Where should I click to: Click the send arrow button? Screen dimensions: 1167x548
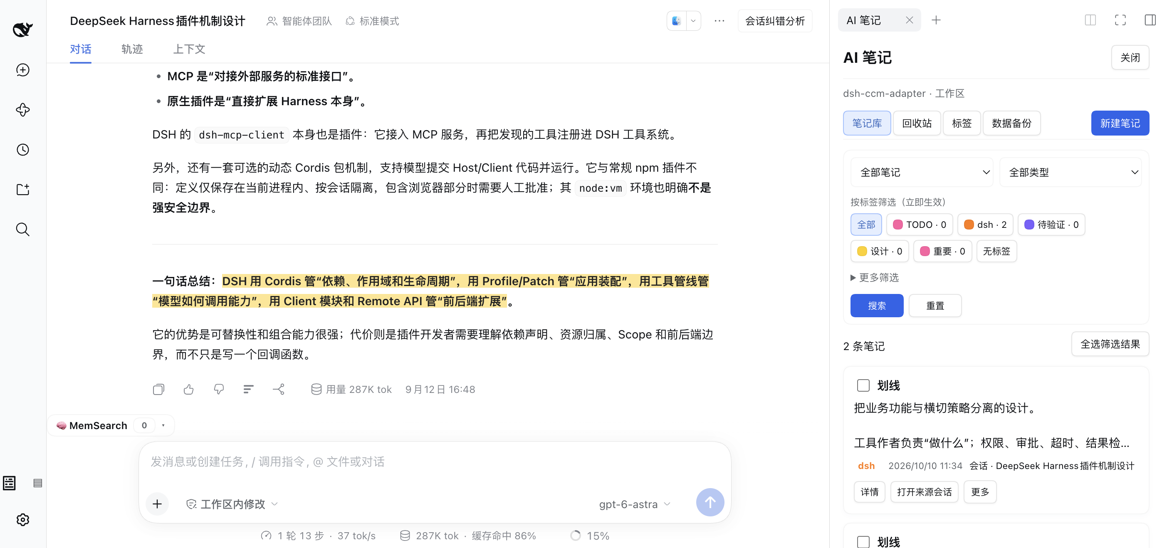tap(710, 502)
